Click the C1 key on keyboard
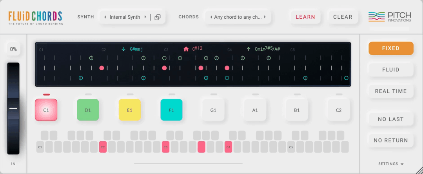This screenshot has height=174, width=423. coord(40,147)
